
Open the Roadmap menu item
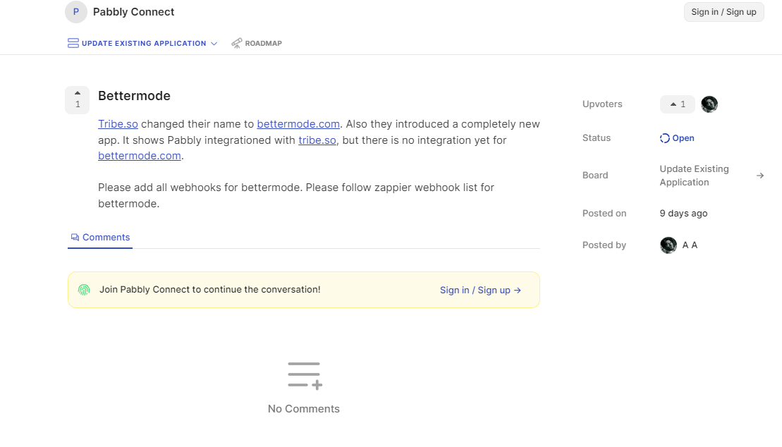coord(257,44)
